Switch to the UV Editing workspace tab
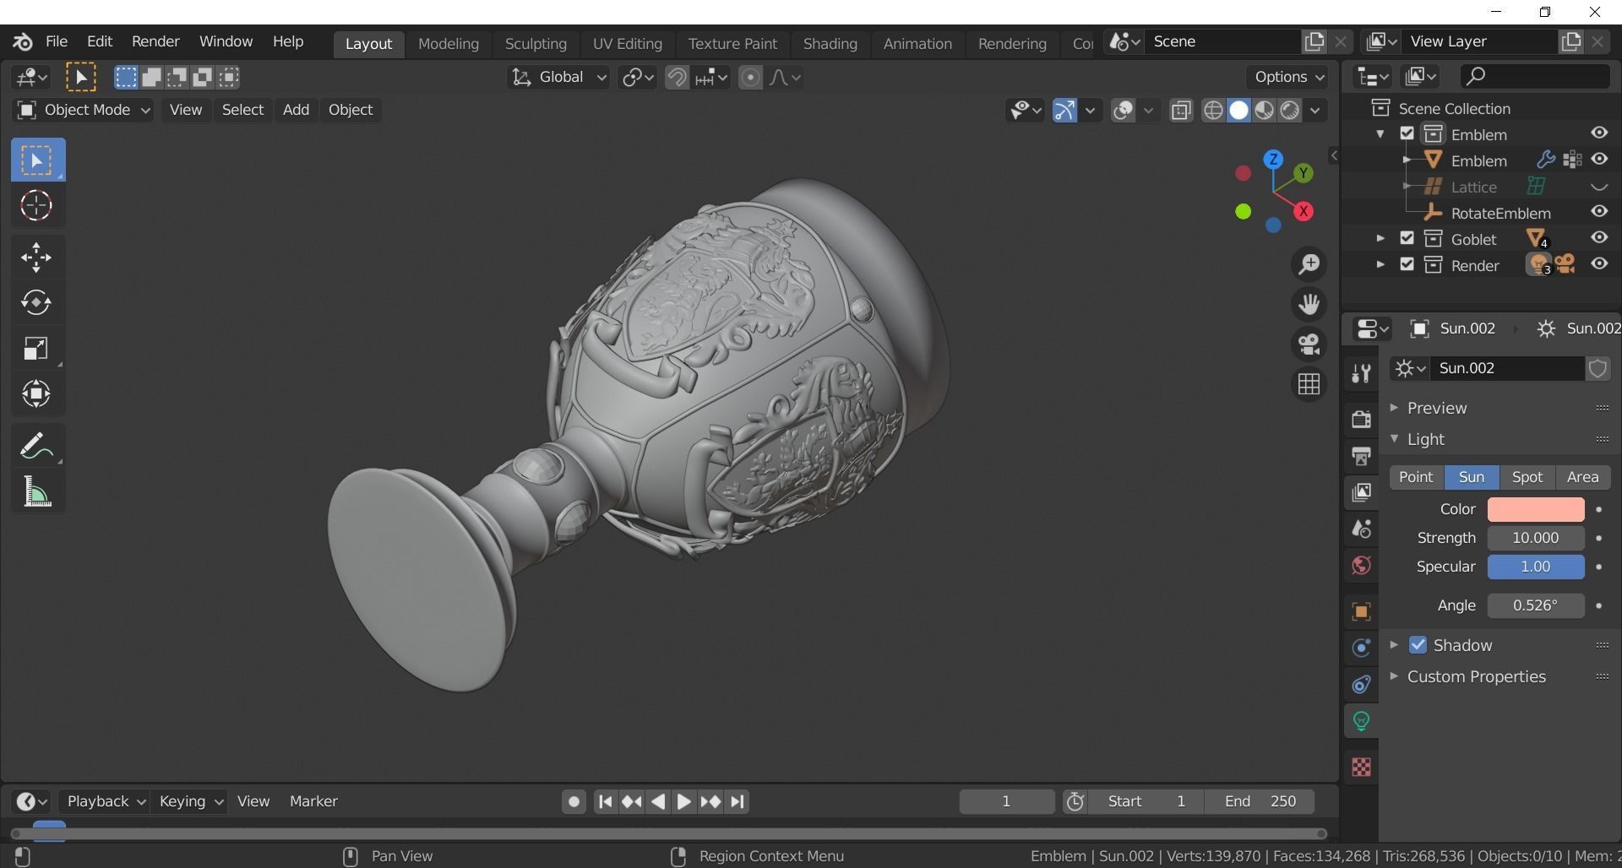Screen dimensions: 1622x868 tap(628, 43)
